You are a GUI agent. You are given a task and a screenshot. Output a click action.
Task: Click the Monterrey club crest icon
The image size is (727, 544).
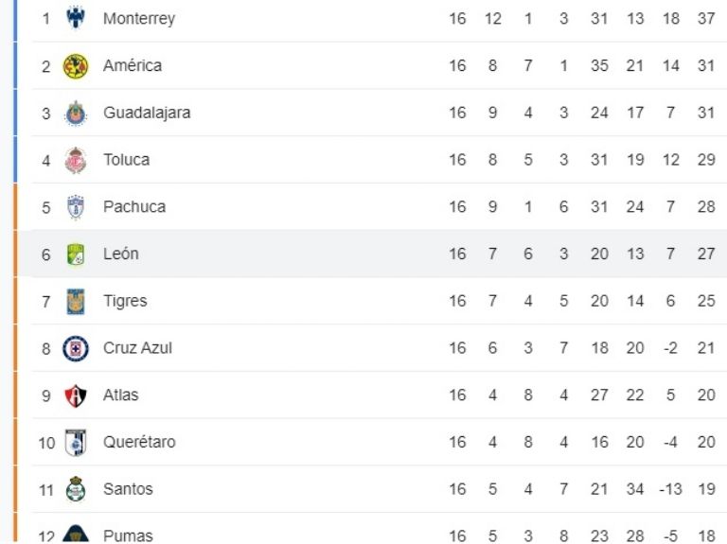click(75, 18)
